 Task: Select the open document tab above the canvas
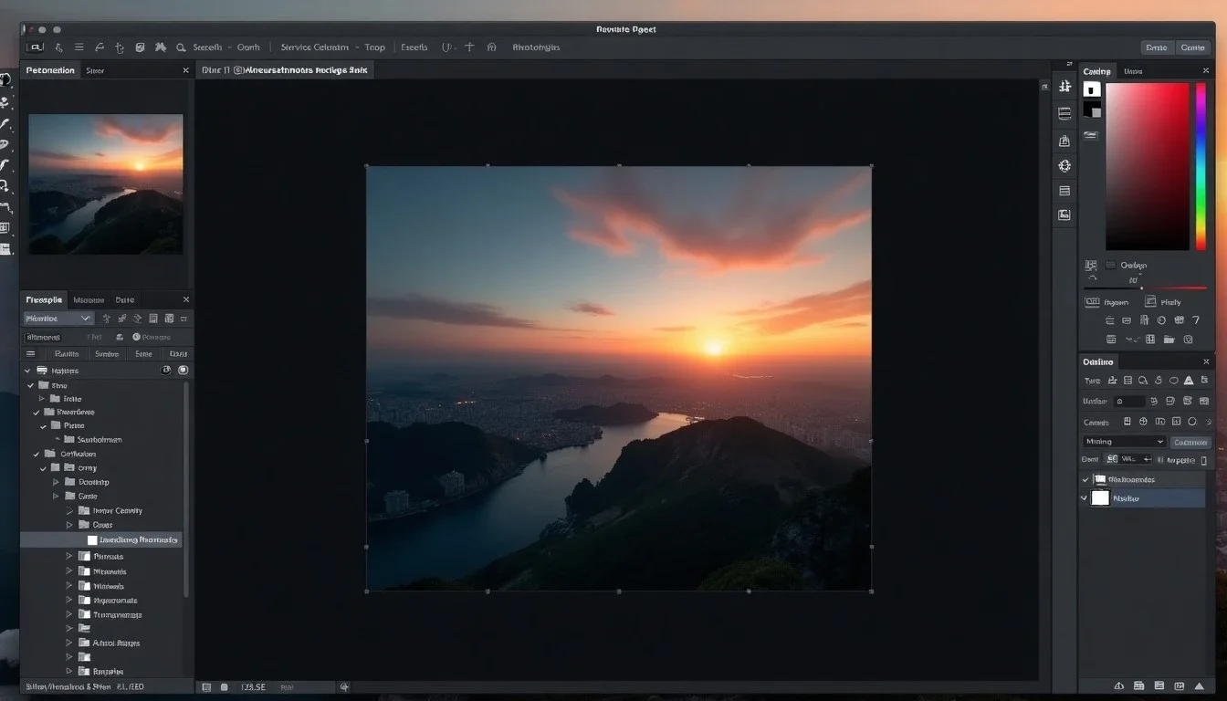[284, 69]
